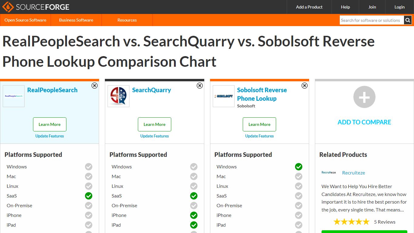The height and width of the screenshot is (233, 414).
Task: Open SearchQuarry logo thumbnail
Action: (119, 96)
